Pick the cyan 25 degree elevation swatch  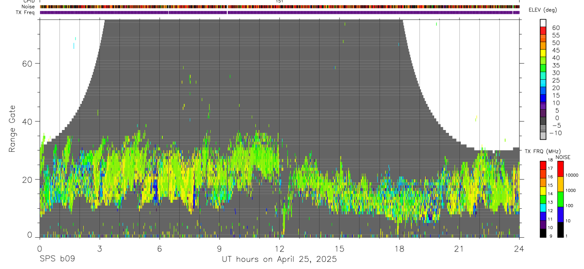(x=543, y=83)
